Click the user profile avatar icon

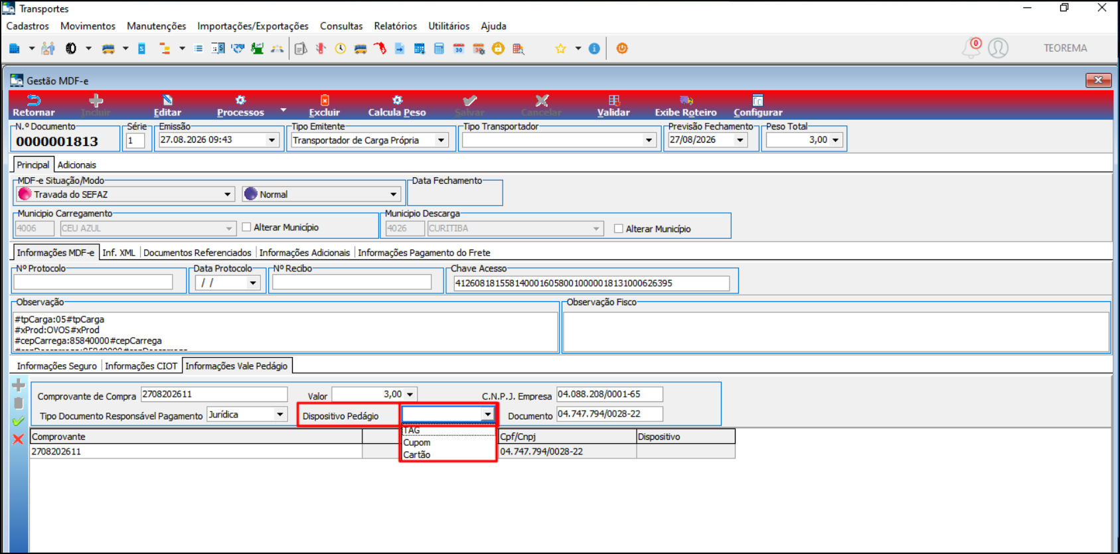998,48
